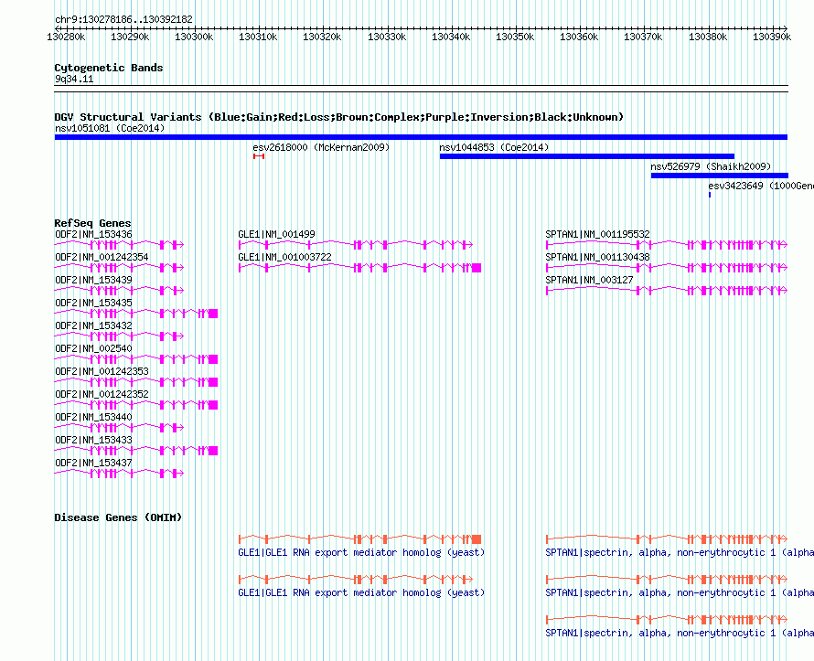
Task: Select the ODF2|NM_153435 transcript label
Action: click(x=93, y=303)
